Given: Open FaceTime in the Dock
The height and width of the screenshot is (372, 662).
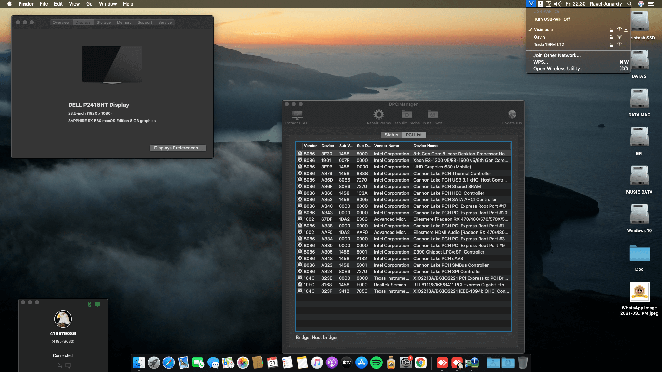Looking at the screenshot, I should (x=198, y=362).
